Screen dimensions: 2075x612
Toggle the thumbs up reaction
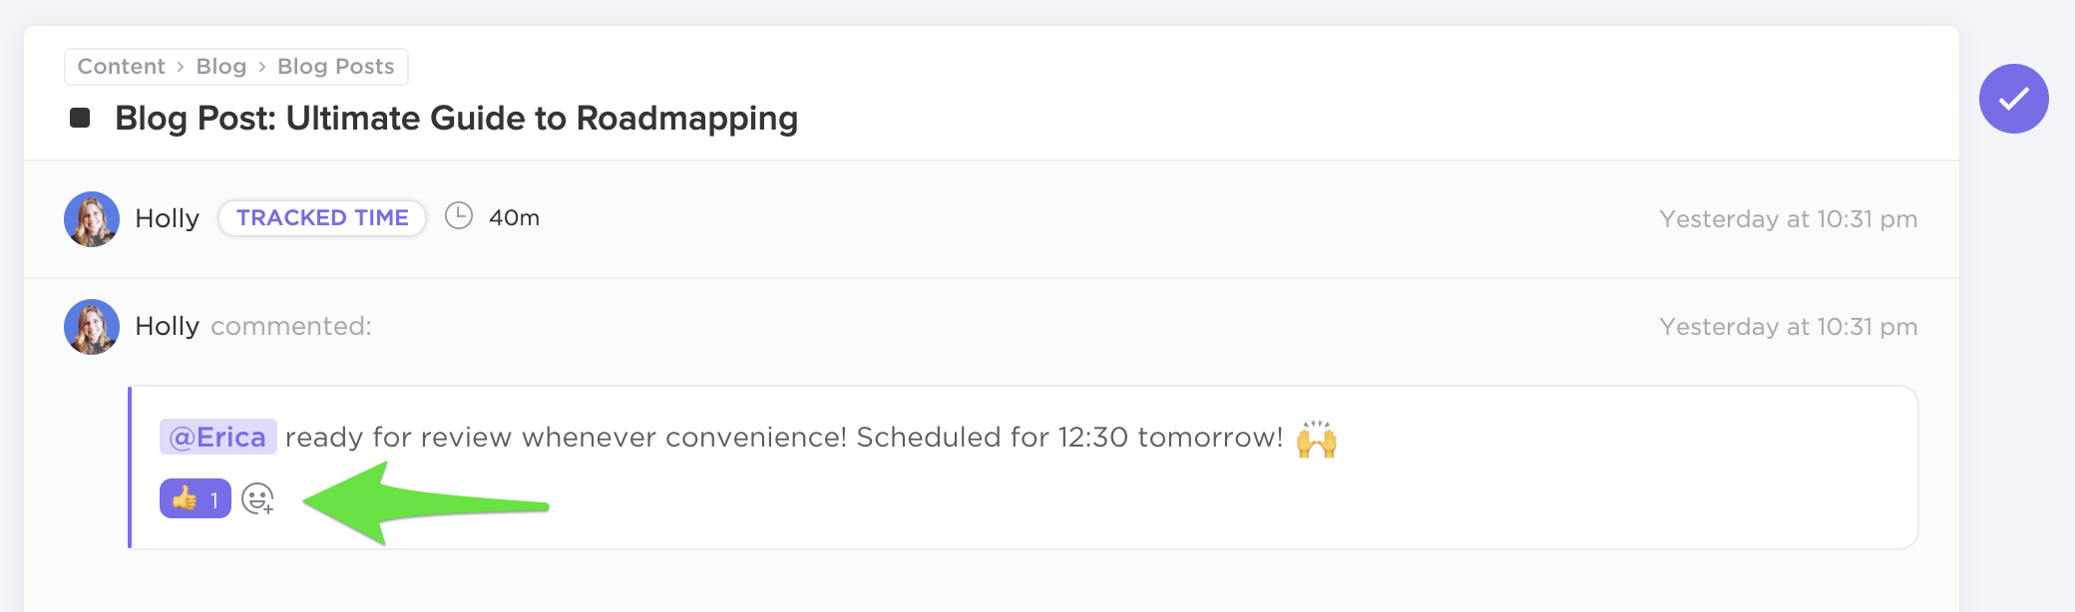click(195, 498)
